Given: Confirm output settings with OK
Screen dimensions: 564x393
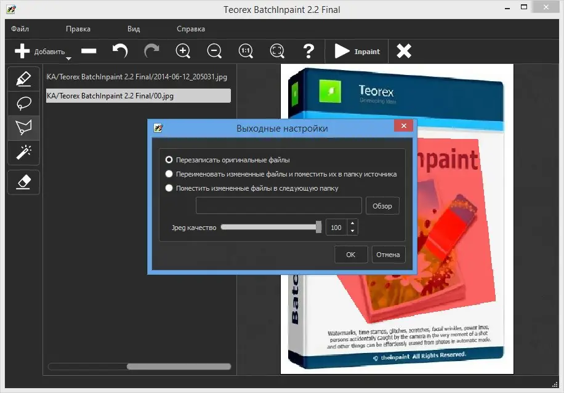Looking at the screenshot, I should tap(351, 255).
